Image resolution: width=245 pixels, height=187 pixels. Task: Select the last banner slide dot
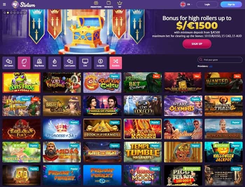tap(24, 13)
